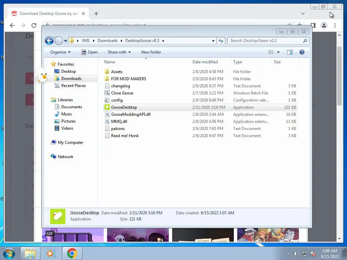This screenshot has height=260, width=347.
Task: Click the Chrome tab Download Desktop Goose
Action: tap(48, 14)
